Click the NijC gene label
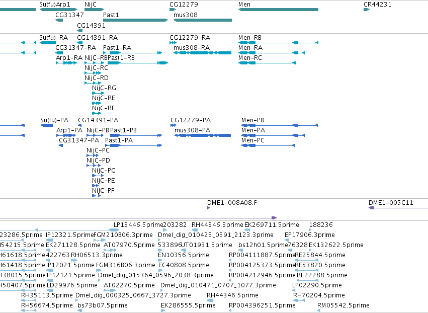 [x=91, y=5]
